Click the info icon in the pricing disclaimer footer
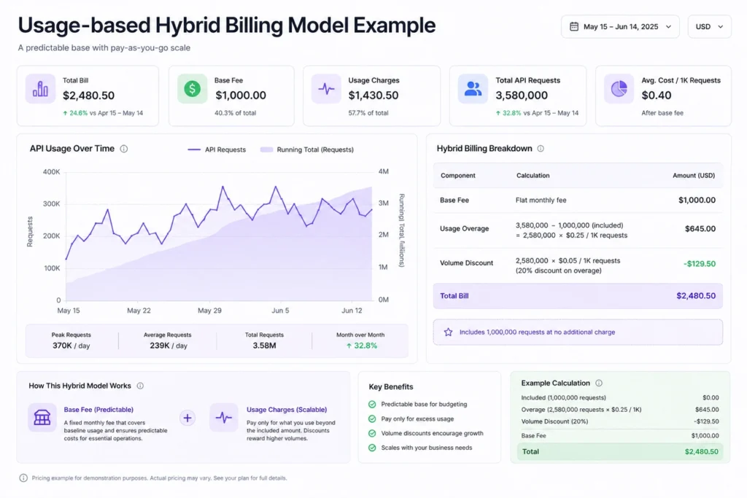The height and width of the screenshot is (498, 747). (23, 478)
